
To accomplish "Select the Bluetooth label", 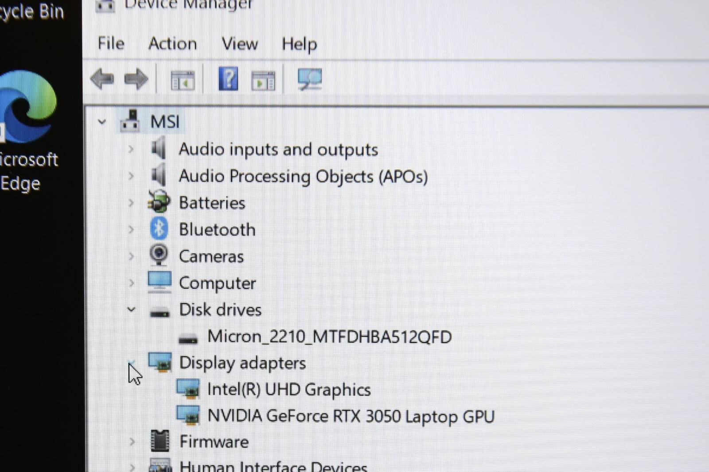I will click(x=217, y=229).
